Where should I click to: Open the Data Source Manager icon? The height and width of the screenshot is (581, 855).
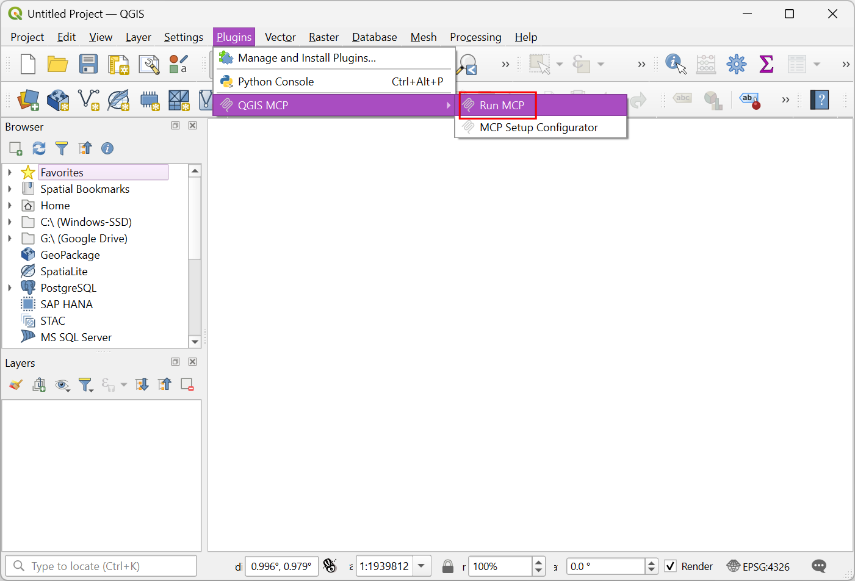(x=28, y=100)
